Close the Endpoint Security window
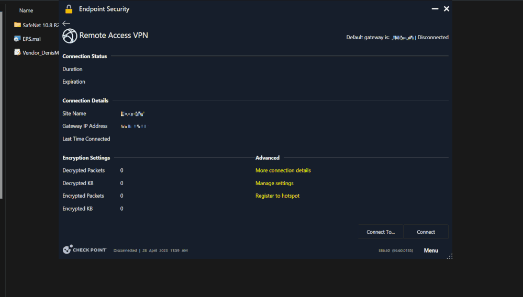Image resolution: width=523 pixels, height=297 pixels. coord(447,9)
